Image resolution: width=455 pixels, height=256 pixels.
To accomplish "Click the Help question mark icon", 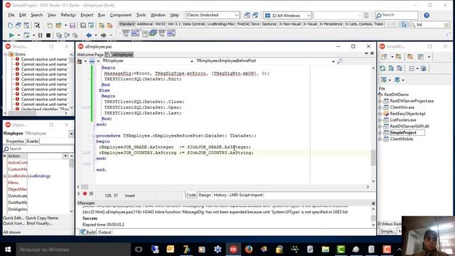I will 427,15.
